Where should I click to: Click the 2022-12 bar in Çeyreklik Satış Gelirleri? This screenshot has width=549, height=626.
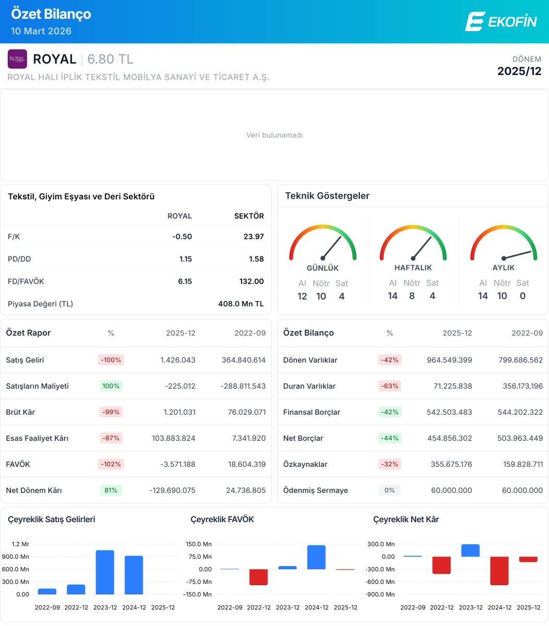click(x=76, y=589)
